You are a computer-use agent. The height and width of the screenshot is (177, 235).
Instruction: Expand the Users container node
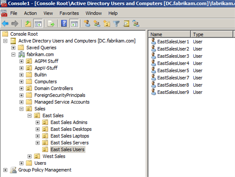pos(22,163)
